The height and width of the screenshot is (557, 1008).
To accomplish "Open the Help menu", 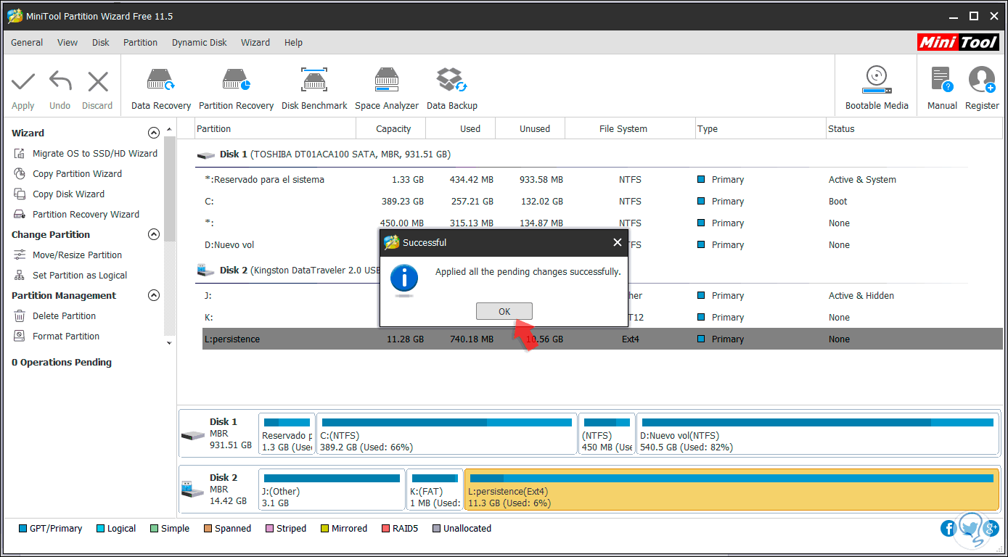I will [x=293, y=43].
